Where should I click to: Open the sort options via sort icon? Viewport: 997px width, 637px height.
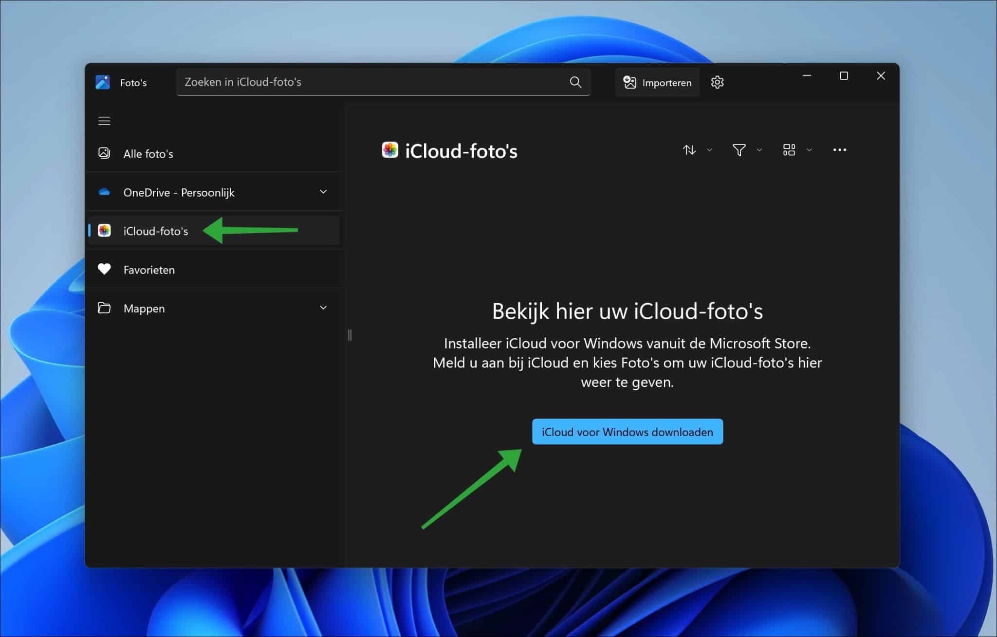click(x=690, y=150)
